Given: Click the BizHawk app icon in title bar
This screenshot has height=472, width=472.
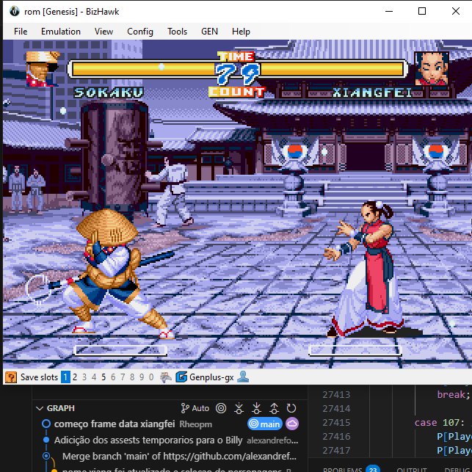Looking at the screenshot, I should [14, 12].
